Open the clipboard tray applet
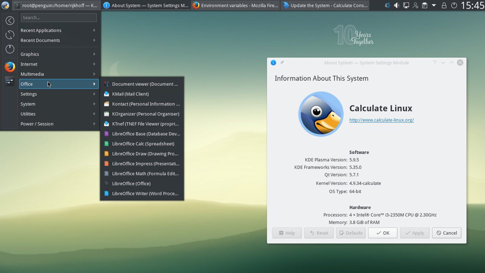This screenshot has width=485, height=273. pos(424,5)
